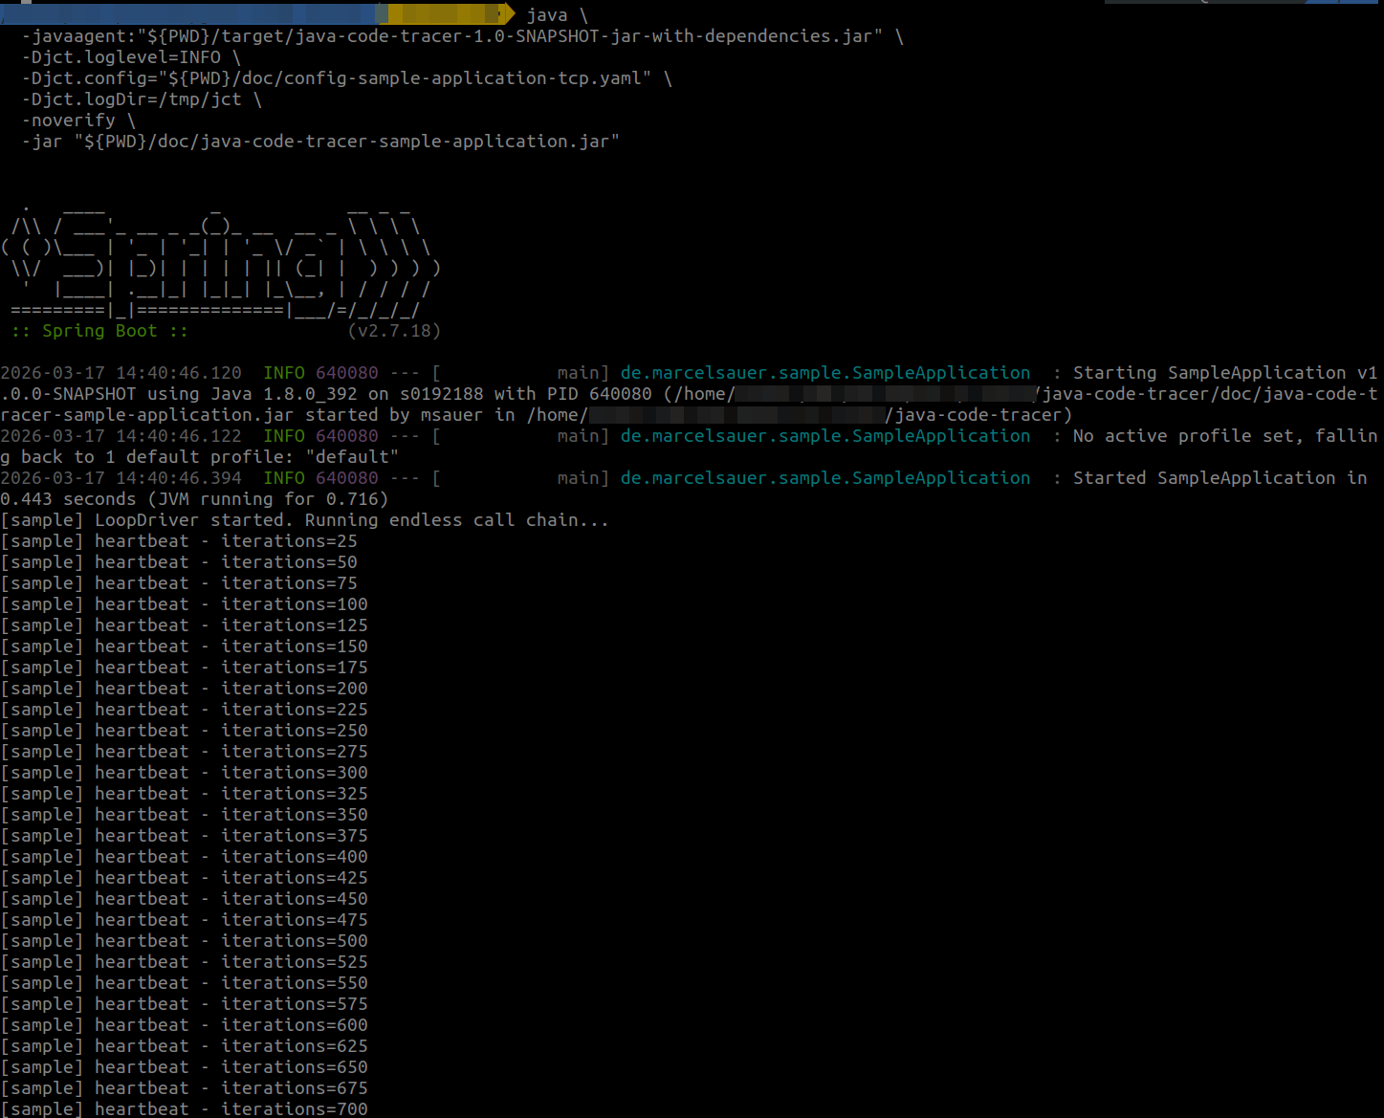Viewport: 1384px width, 1118px height.
Task: Click the heartbeat line reading iterations=650
Action: click(184, 1067)
